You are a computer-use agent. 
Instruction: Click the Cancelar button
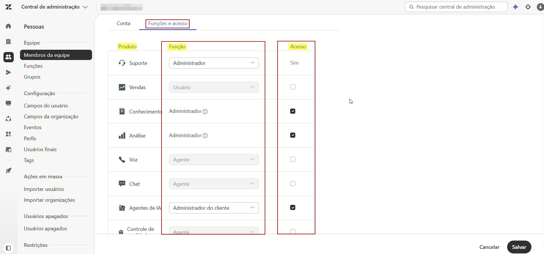(x=489, y=247)
